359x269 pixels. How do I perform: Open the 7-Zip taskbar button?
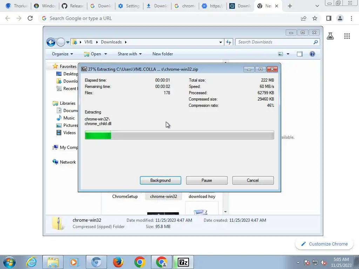(183, 262)
